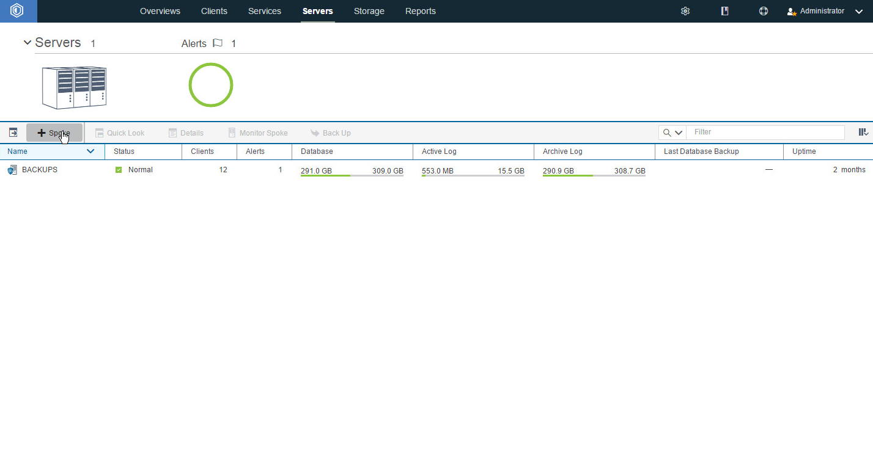Click the green alerts status circle
Viewport: 873px width, 460px height.
tap(211, 85)
